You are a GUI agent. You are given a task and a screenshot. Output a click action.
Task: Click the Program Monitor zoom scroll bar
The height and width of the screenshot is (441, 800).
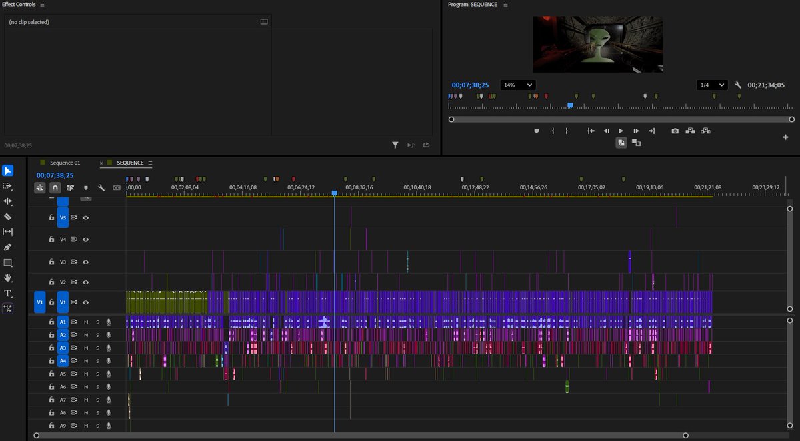point(621,119)
